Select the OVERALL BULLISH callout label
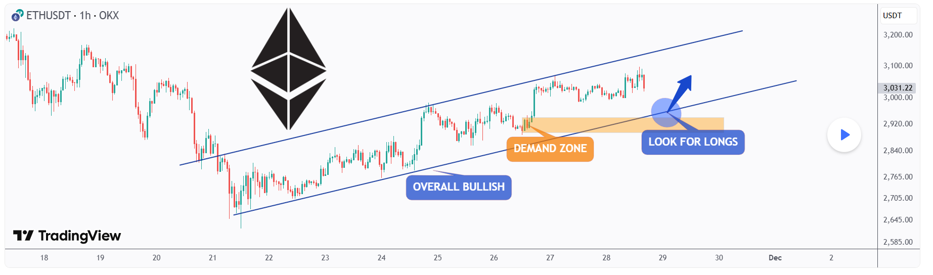Screen dimensions: 933x275 click(x=459, y=187)
